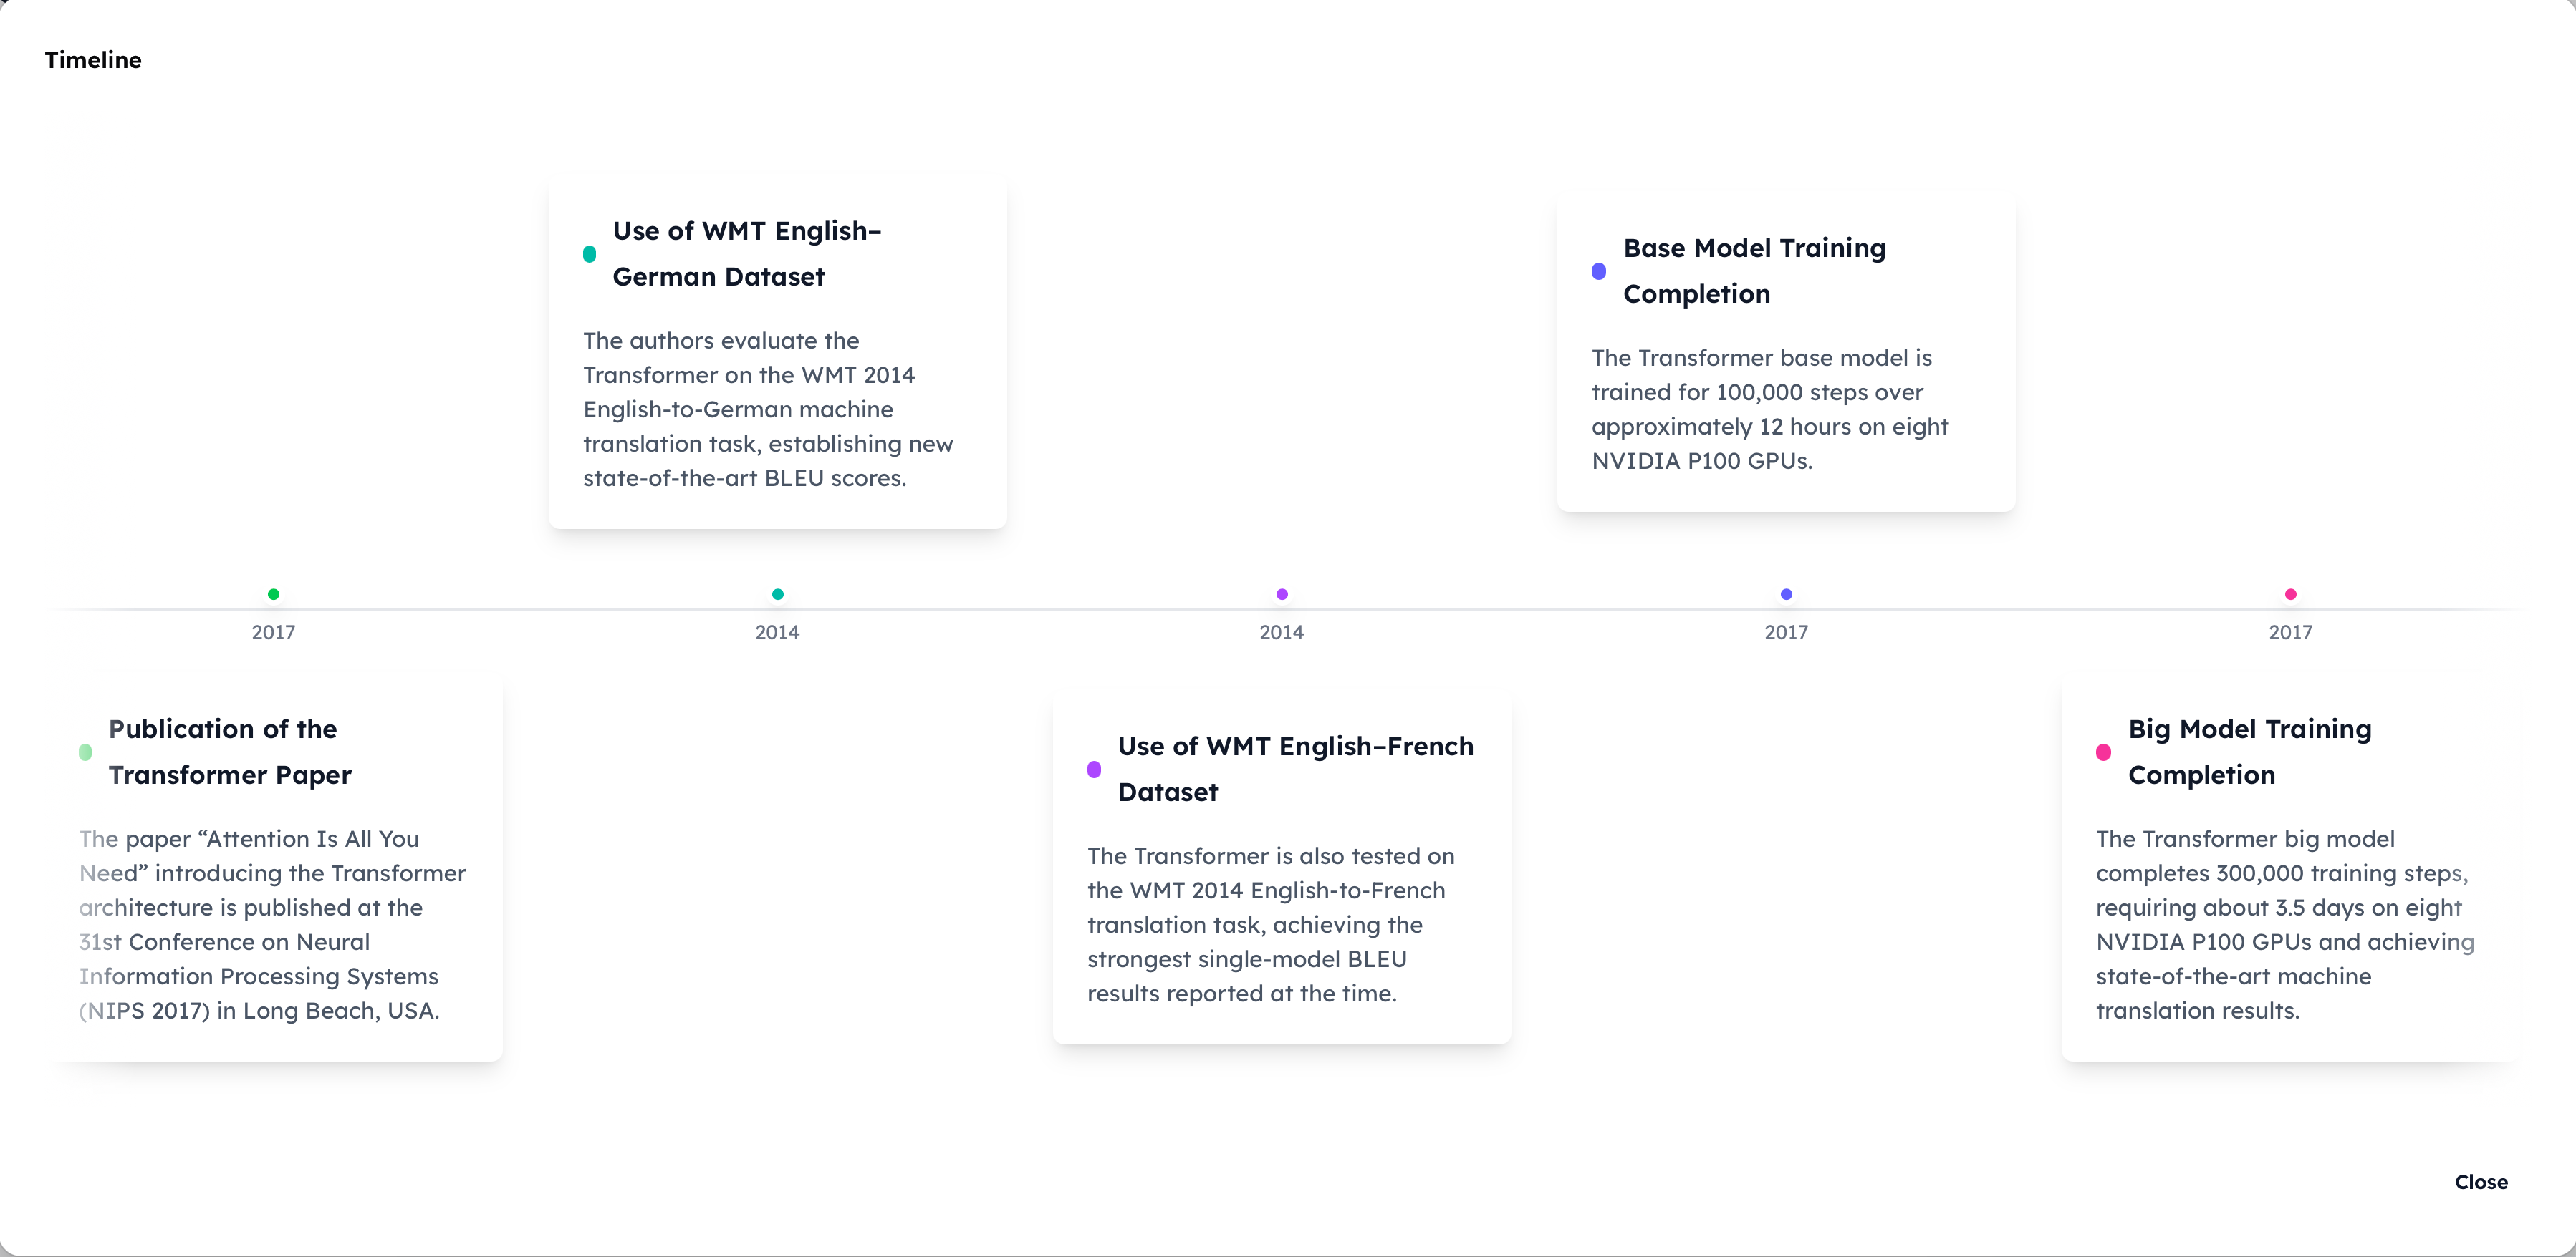Select the Use of WMT English–German Dataset heading
Viewport: 2576px width, 1257px height.
point(746,254)
